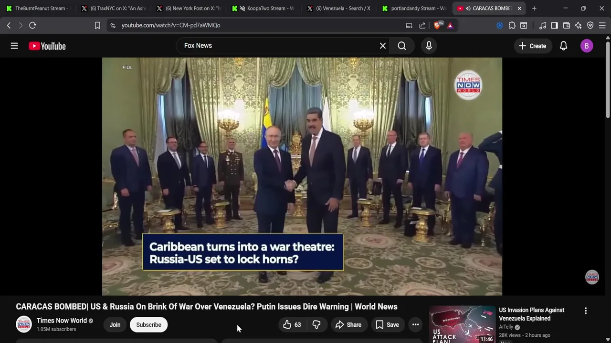Like the video with thumbs up
The width and height of the screenshot is (611, 343).
pos(292,324)
